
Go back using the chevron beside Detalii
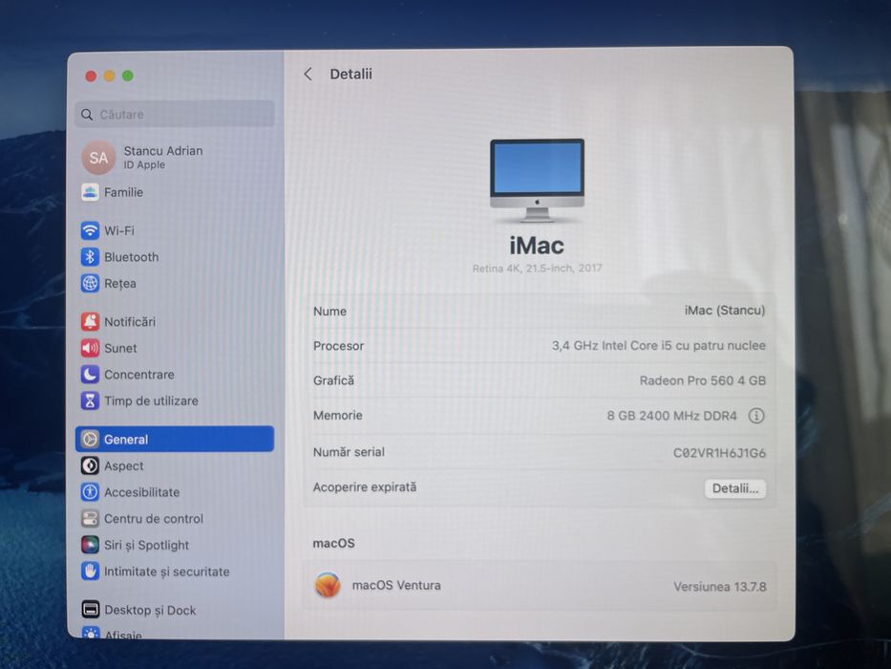308,74
